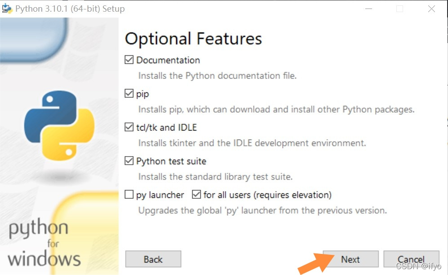This screenshot has height=275, width=448.
Task: Uncheck 'tcl/tk and IDLE'
Action: coord(128,127)
